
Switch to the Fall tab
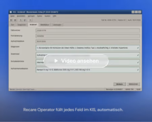[12, 25]
